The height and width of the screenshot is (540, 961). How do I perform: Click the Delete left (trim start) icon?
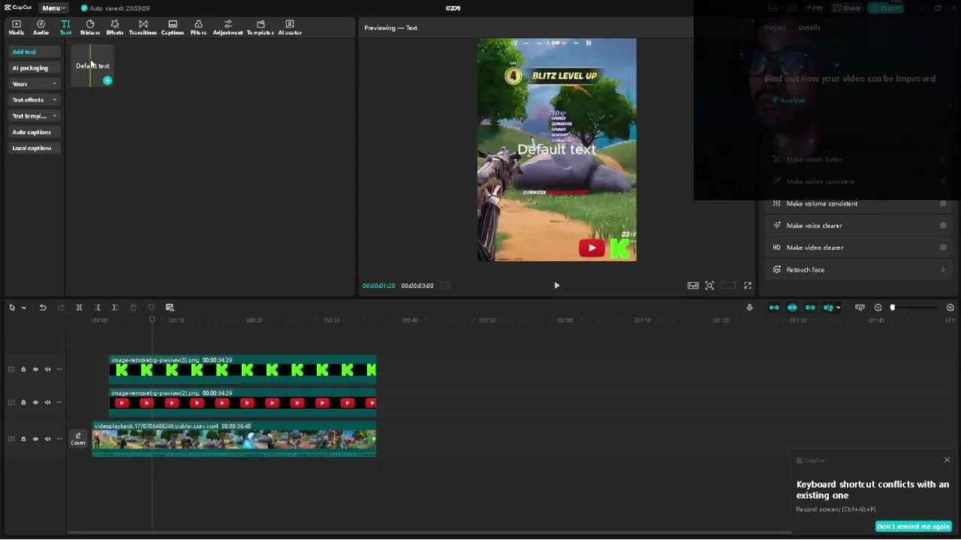coord(97,307)
